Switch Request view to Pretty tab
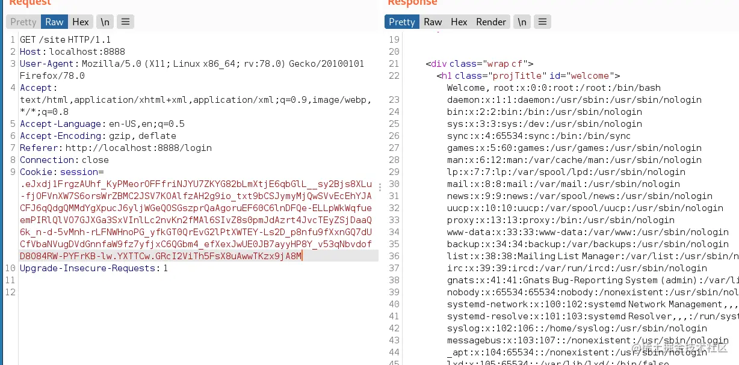This screenshot has width=739, height=365. click(23, 22)
